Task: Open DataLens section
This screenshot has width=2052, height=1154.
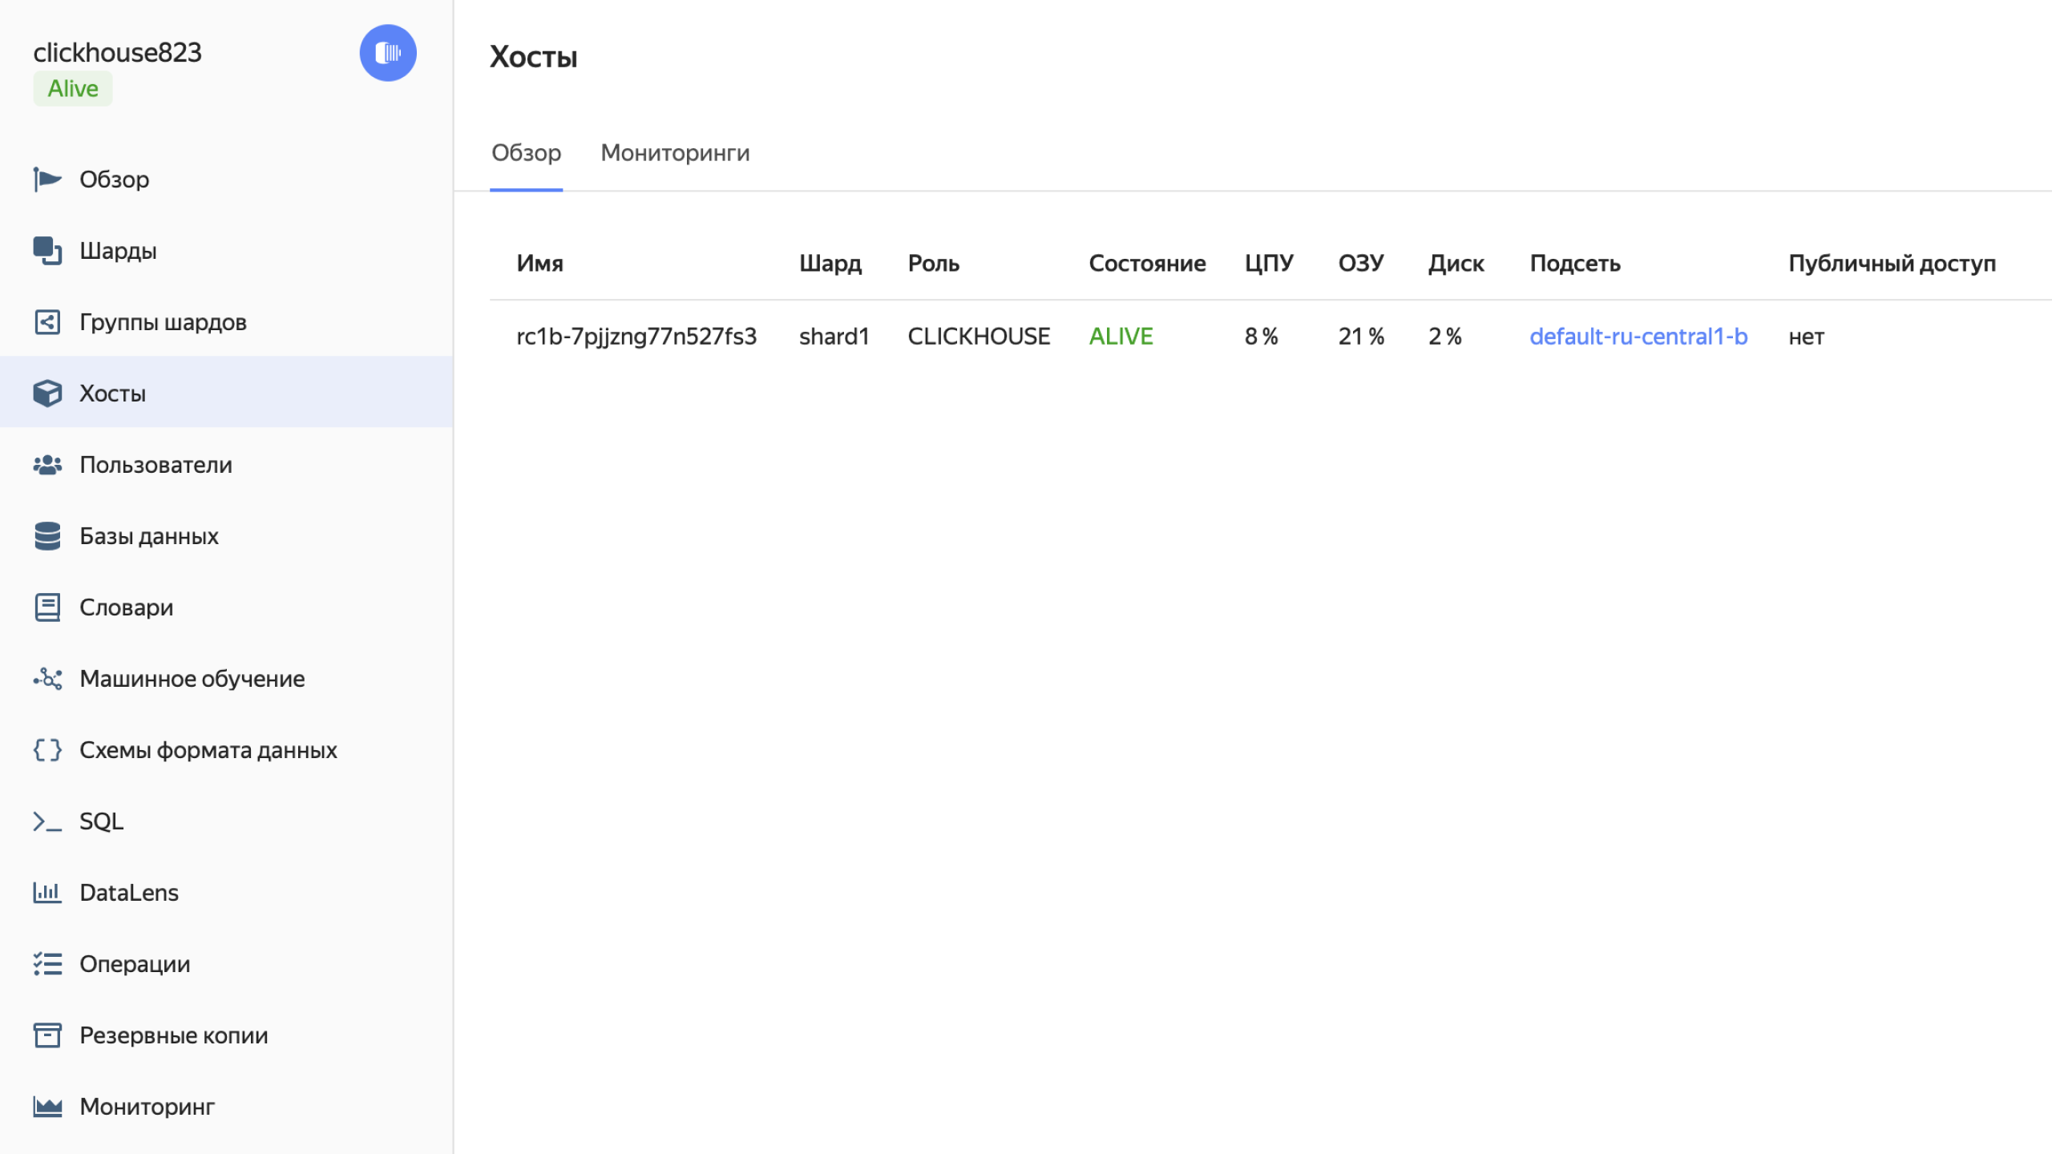Action: 226,893
